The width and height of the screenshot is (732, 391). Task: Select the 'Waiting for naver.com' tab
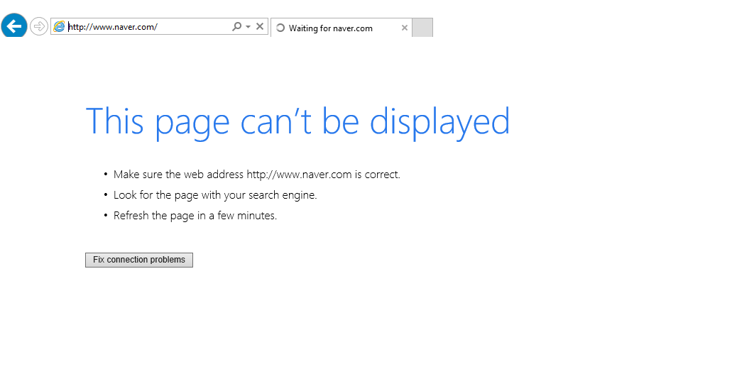342,28
